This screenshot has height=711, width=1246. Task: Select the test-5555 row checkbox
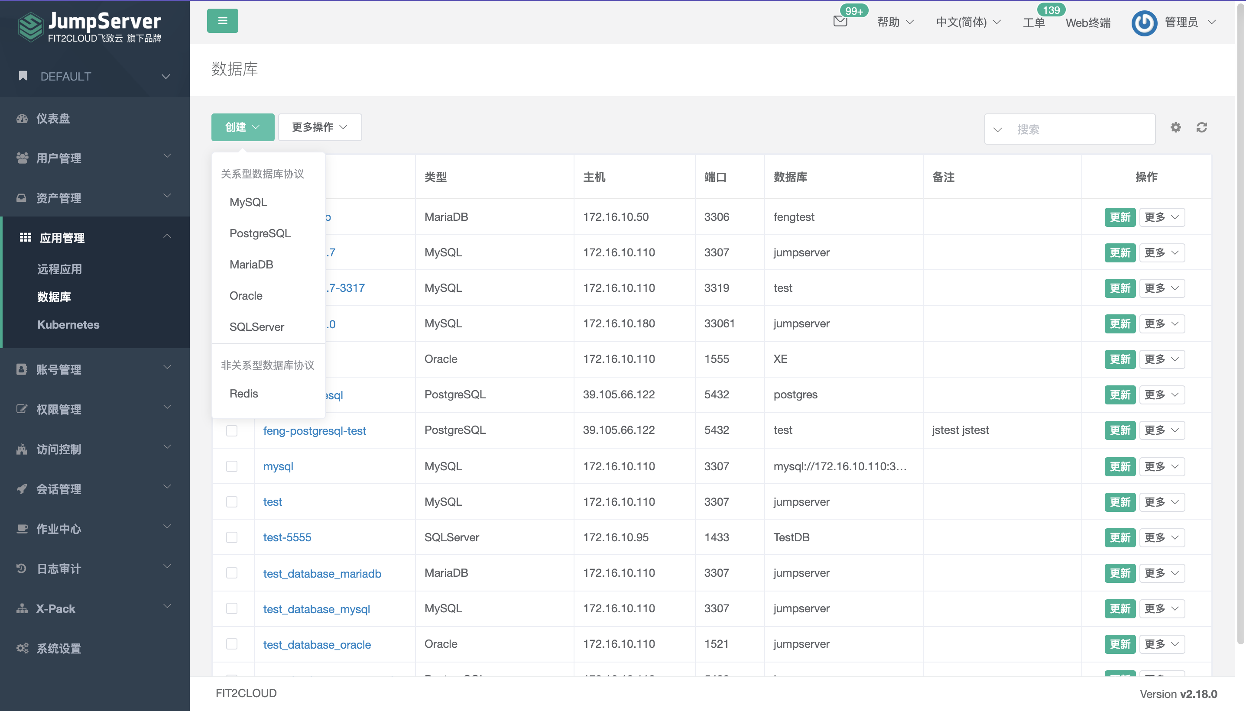coord(231,537)
